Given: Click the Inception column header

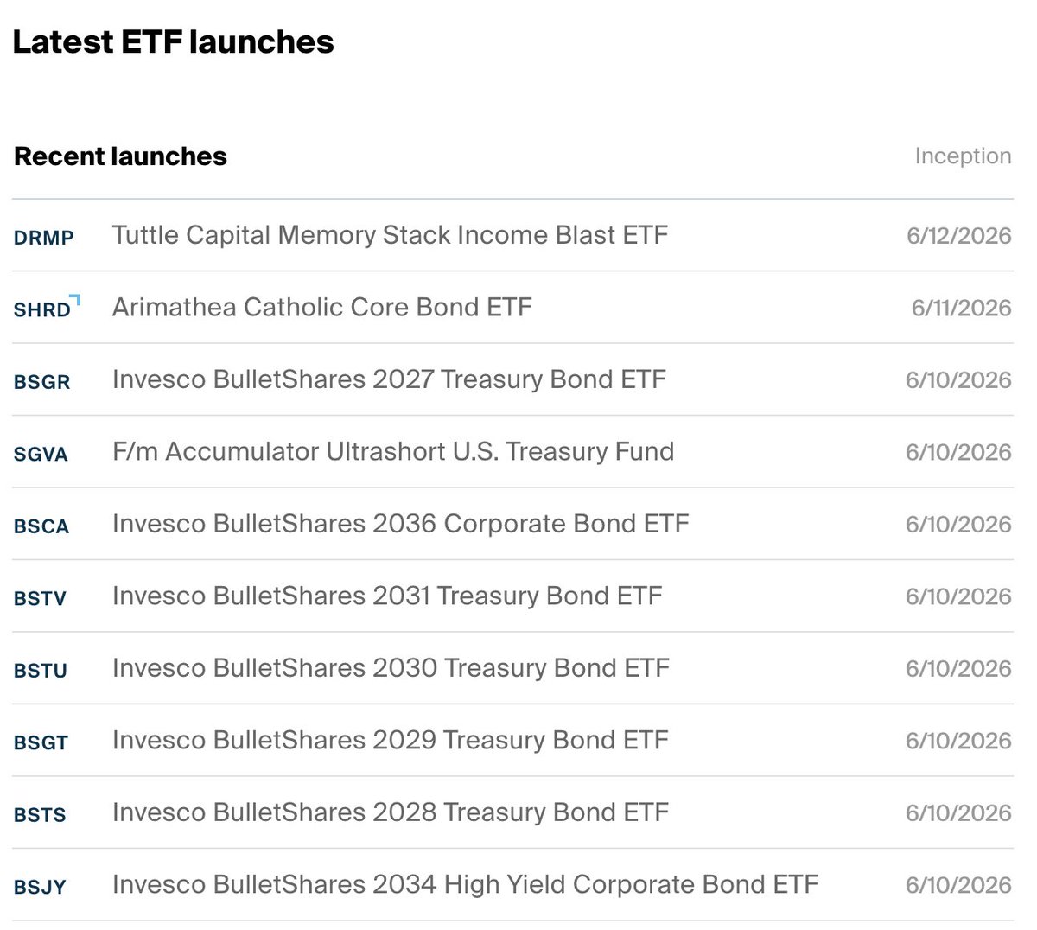Looking at the screenshot, I should pyautogui.click(x=963, y=156).
